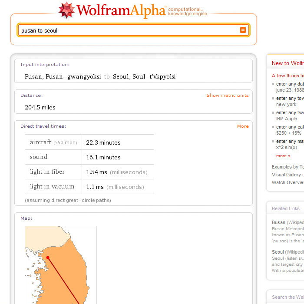Open the 'Examples by Topic' sidebar link
The height and width of the screenshot is (304, 304).
tap(287, 167)
